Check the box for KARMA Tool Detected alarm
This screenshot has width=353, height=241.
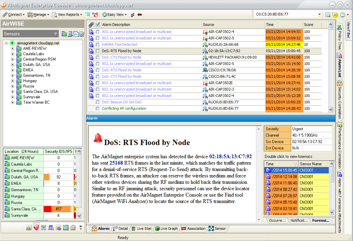click(98, 45)
